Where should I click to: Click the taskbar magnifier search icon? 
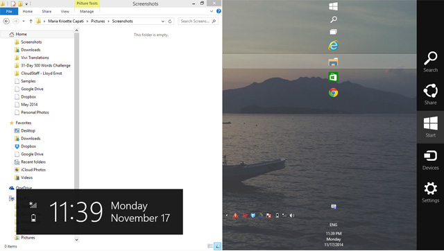[333, 19]
